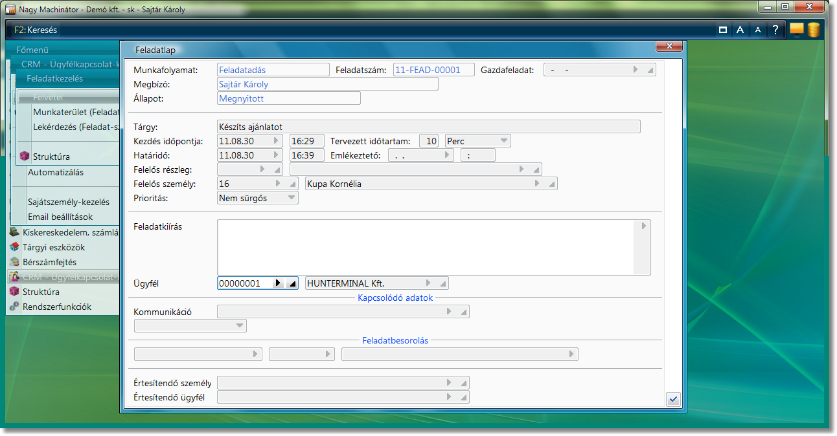Click the small A font-decrease icon
The image size is (837, 436).
pos(757,30)
